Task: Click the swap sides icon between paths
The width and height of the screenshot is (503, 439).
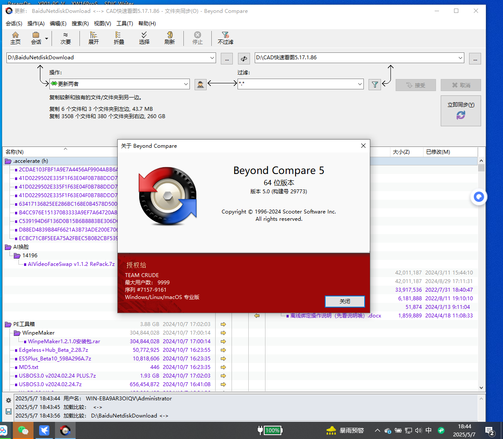Action: pos(244,59)
